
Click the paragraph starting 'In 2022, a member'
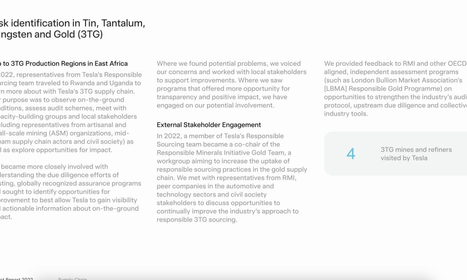[232, 178]
